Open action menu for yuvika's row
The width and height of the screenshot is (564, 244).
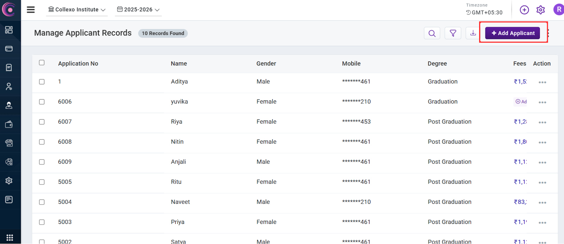tap(542, 102)
